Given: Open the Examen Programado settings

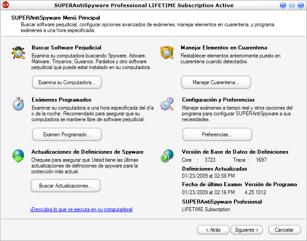Looking at the screenshot, I should coord(67,134).
